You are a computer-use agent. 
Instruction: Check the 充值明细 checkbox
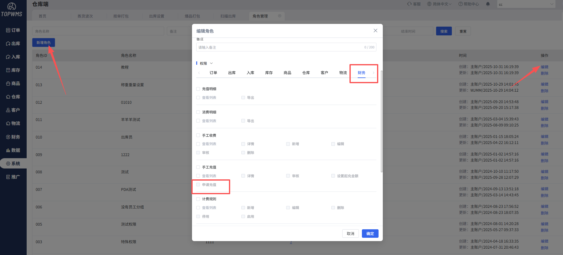pos(198,89)
